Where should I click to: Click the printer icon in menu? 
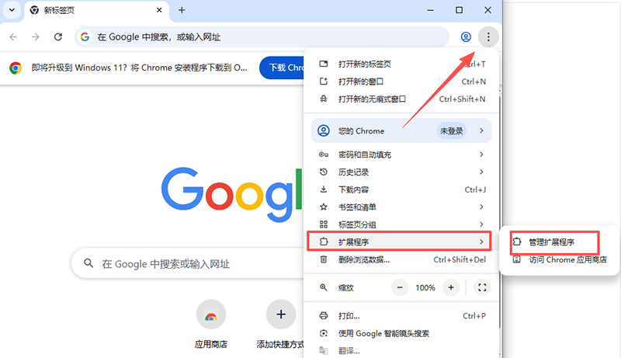tap(324, 315)
